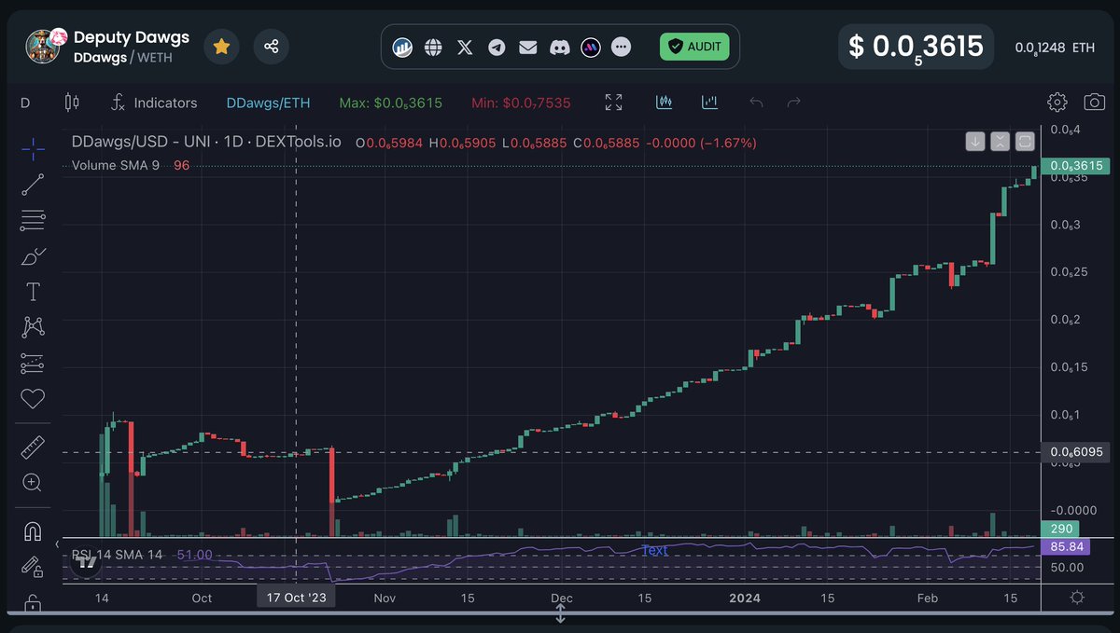The height and width of the screenshot is (633, 1120).
Task: Select the Crosshair cursor tool
Action: pyautogui.click(x=33, y=147)
